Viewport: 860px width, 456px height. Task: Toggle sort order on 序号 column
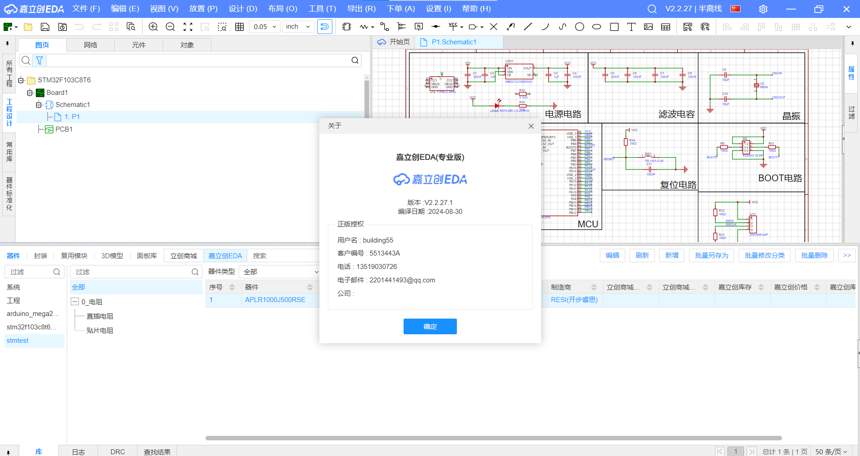tap(232, 287)
